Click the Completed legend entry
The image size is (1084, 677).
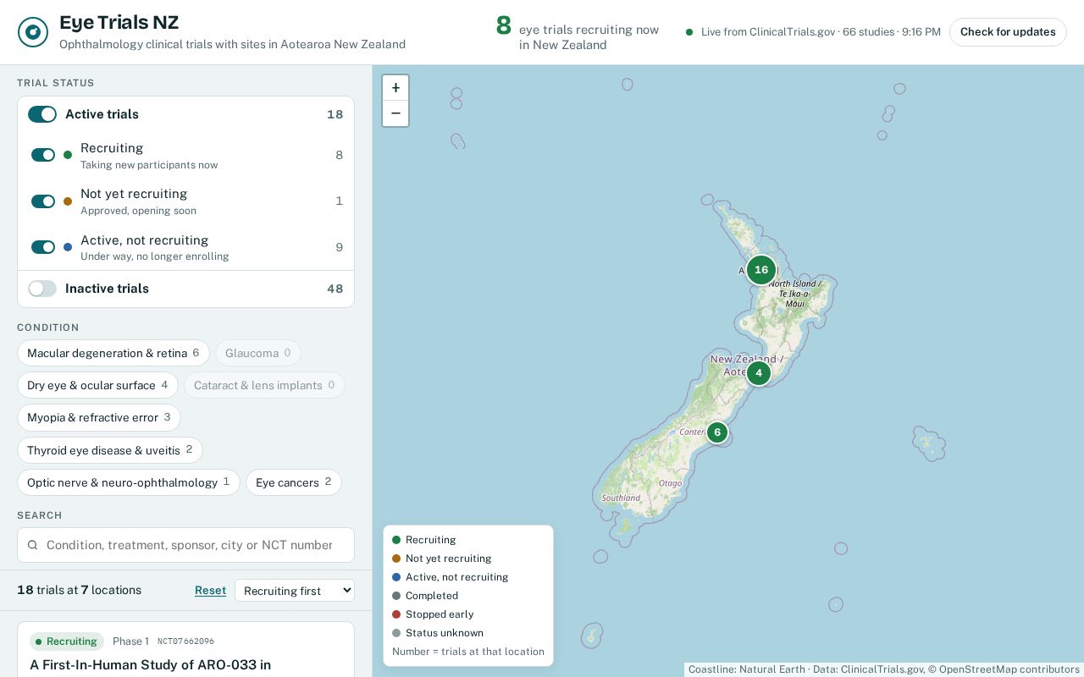coord(425,596)
